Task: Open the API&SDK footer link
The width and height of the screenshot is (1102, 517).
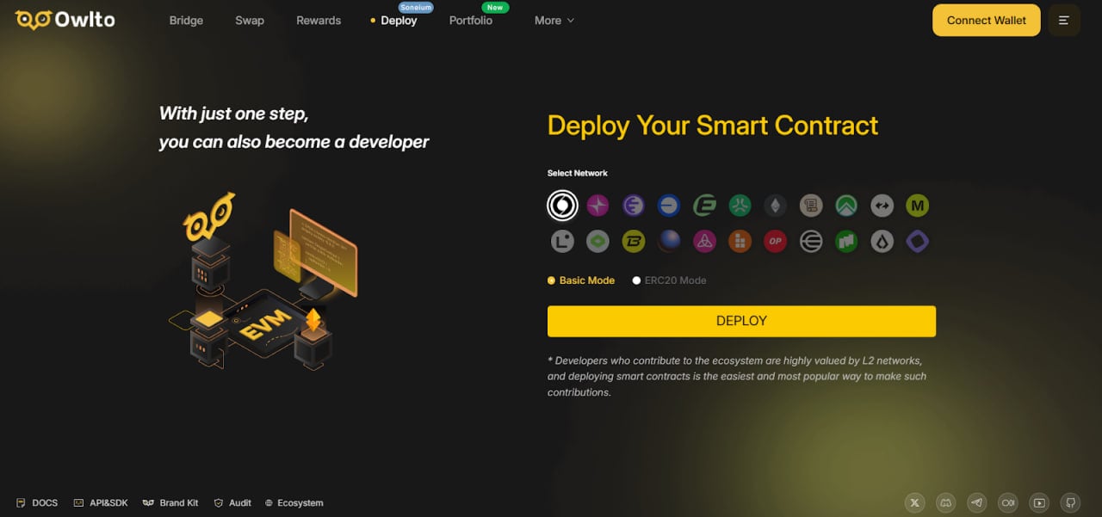Action: (x=101, y=503)
